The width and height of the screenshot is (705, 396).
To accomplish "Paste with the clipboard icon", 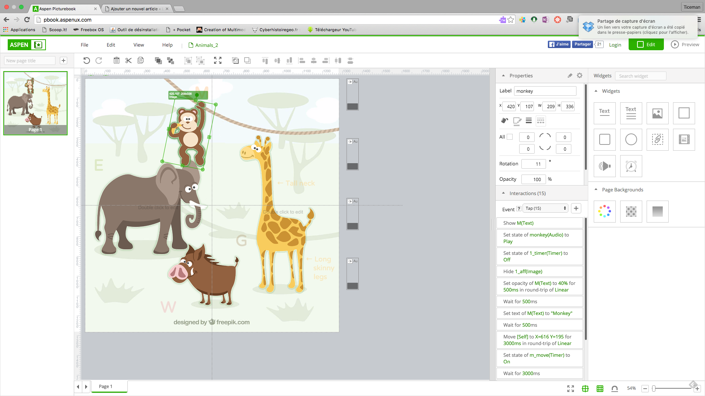I will click(x=116, y=60).
